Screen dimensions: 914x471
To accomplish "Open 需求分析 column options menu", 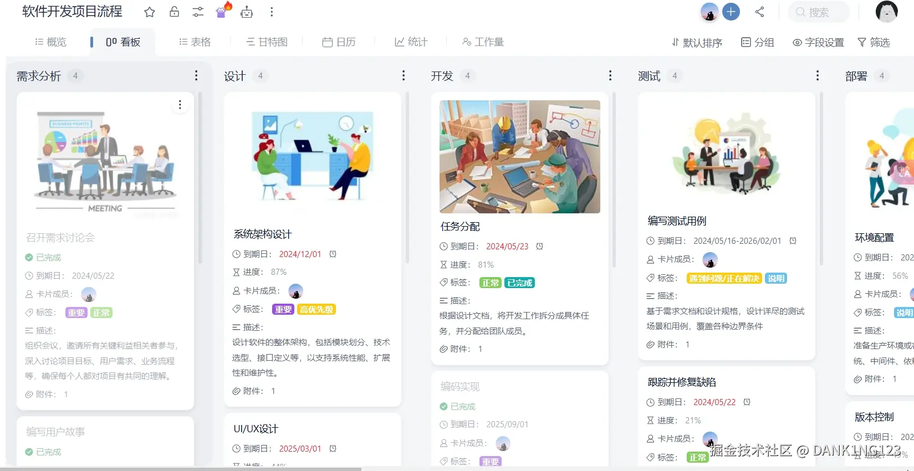I will [x=196, y=75].
